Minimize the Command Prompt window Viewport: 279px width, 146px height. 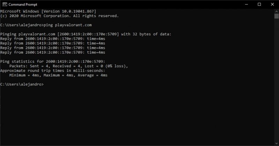click(243, 5)
